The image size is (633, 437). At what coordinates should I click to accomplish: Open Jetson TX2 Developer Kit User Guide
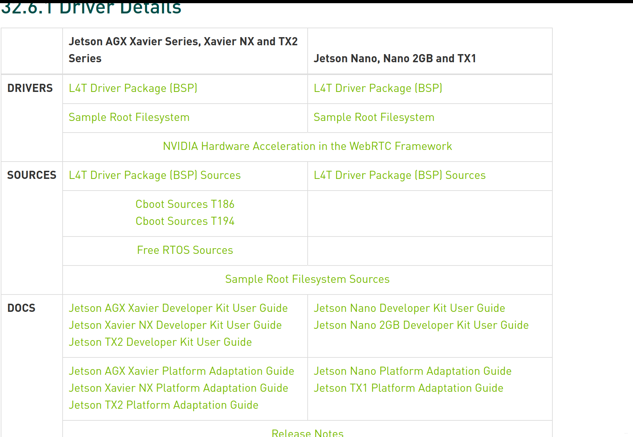click(160, 342)
